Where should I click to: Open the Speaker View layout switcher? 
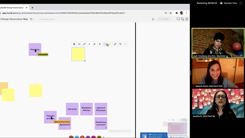pos(229,3)
